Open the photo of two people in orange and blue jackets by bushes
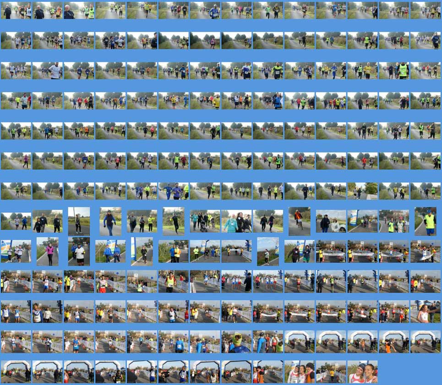 click(173, 251)
